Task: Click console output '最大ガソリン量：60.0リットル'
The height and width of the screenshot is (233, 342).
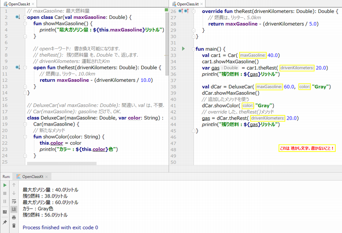Action: pos(50,202)
